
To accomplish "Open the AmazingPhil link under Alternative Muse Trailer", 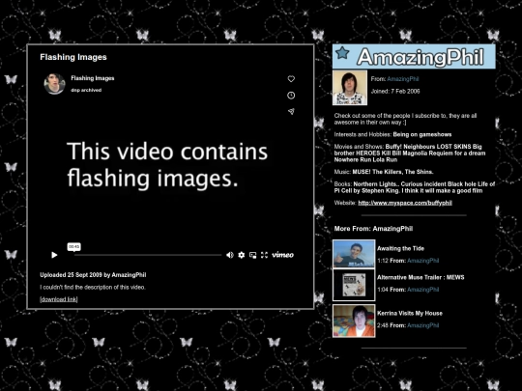I will click(423, 290).
